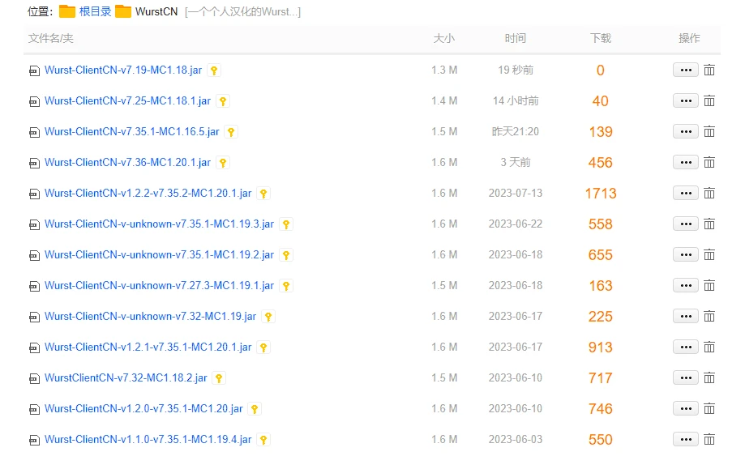Open the WurstCN folder in the breadcrumb
Image resolution: width=745 pixels, height=469 pixels.
156,11
